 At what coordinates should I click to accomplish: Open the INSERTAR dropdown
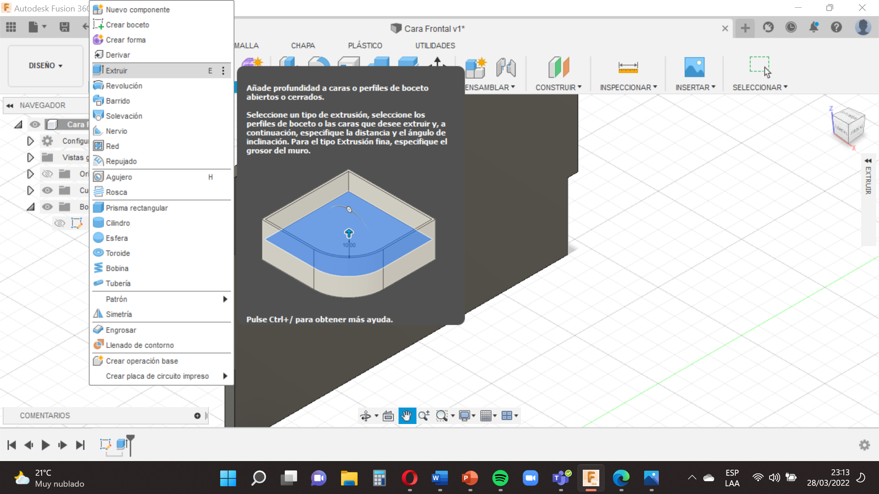coord(695,87)
